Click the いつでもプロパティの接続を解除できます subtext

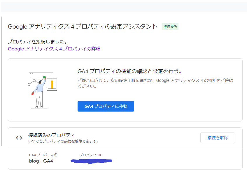(63, 141)
